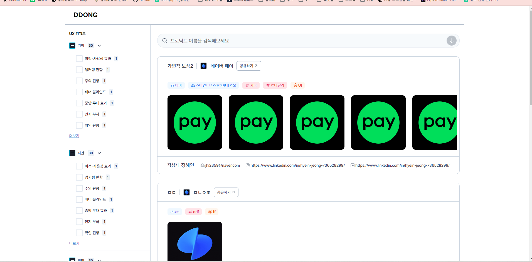This screenshot has height=262, width=532.
Task: Open the fourth pay image thumbnail
Action: 378,123
